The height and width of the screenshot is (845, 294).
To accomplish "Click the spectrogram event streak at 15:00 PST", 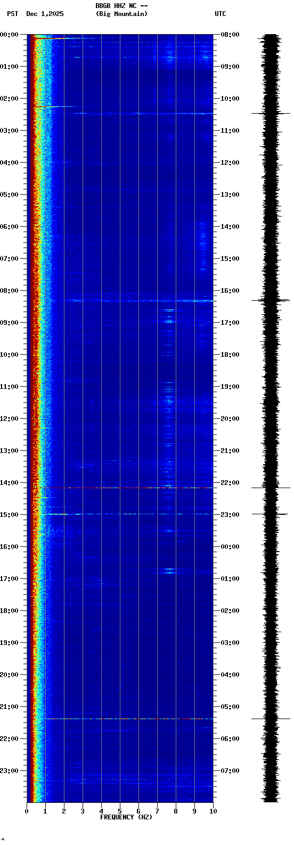I will pyautogui.click(x=128, y=514).
